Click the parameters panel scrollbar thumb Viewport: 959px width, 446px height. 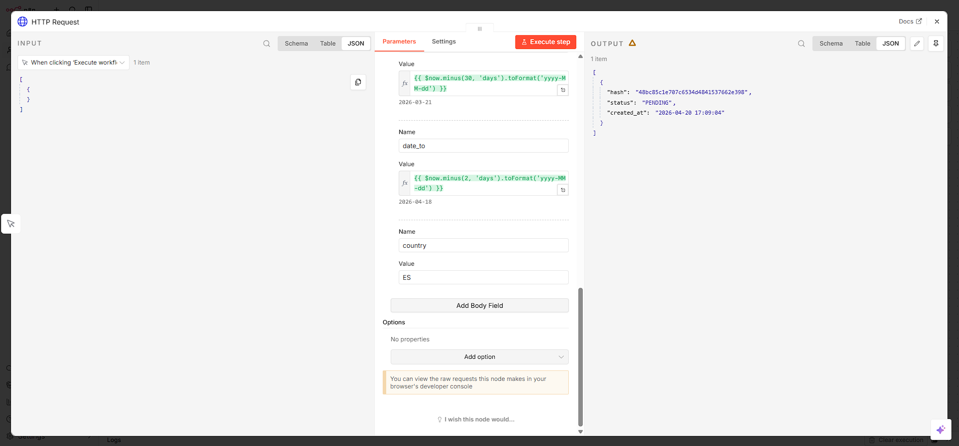[580, 356]
